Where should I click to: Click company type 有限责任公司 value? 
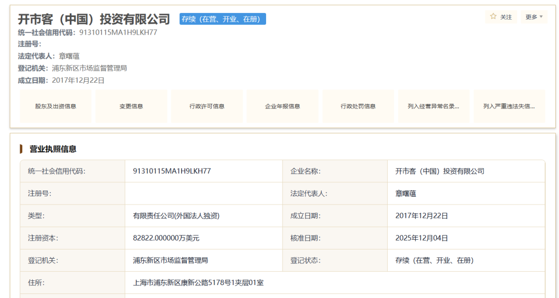[176, 216]
